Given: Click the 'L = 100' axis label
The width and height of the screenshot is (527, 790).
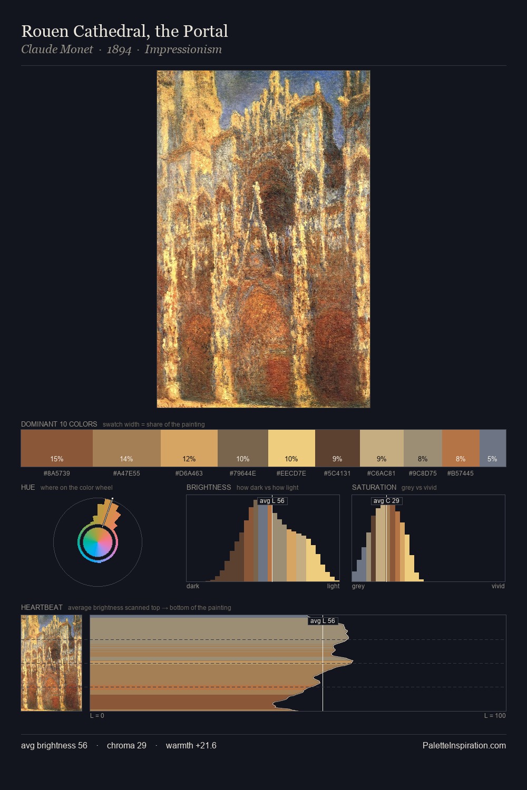Looking at the screenshot, I should [x=495, y=716].
